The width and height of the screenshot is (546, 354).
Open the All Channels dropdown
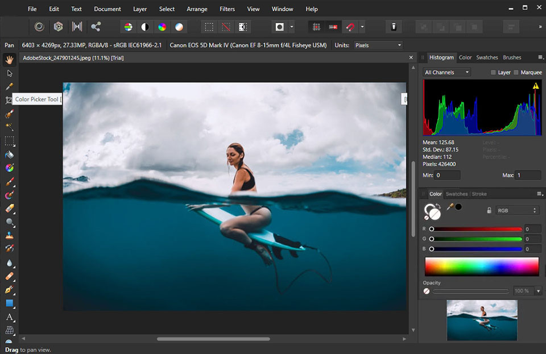pyautogui.click(x=447, y=72)
